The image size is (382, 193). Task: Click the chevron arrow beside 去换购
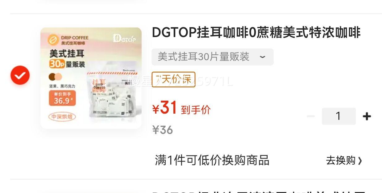coord(360,161)
